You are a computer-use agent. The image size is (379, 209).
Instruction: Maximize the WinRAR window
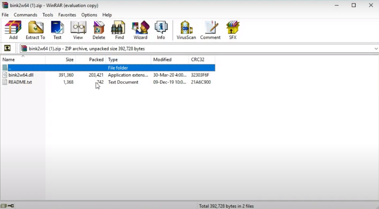(x=354, y=5)
